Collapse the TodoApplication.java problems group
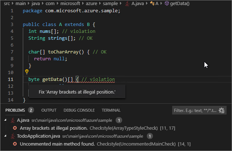 5,136
